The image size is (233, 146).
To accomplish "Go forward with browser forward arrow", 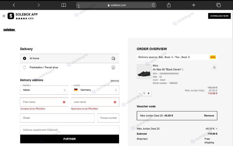I will (x=39, y=5).
